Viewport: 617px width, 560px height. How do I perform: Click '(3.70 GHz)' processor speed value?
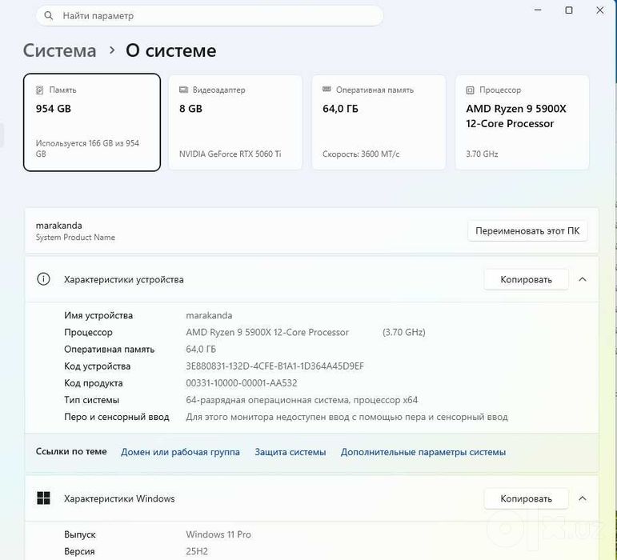(404, 332)
